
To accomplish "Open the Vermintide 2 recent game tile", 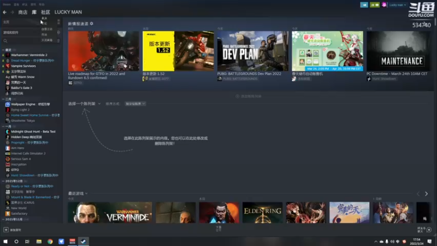I will (x=110, y=213).
